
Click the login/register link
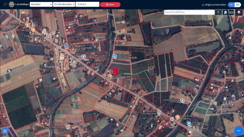click(x=214, y=5)
